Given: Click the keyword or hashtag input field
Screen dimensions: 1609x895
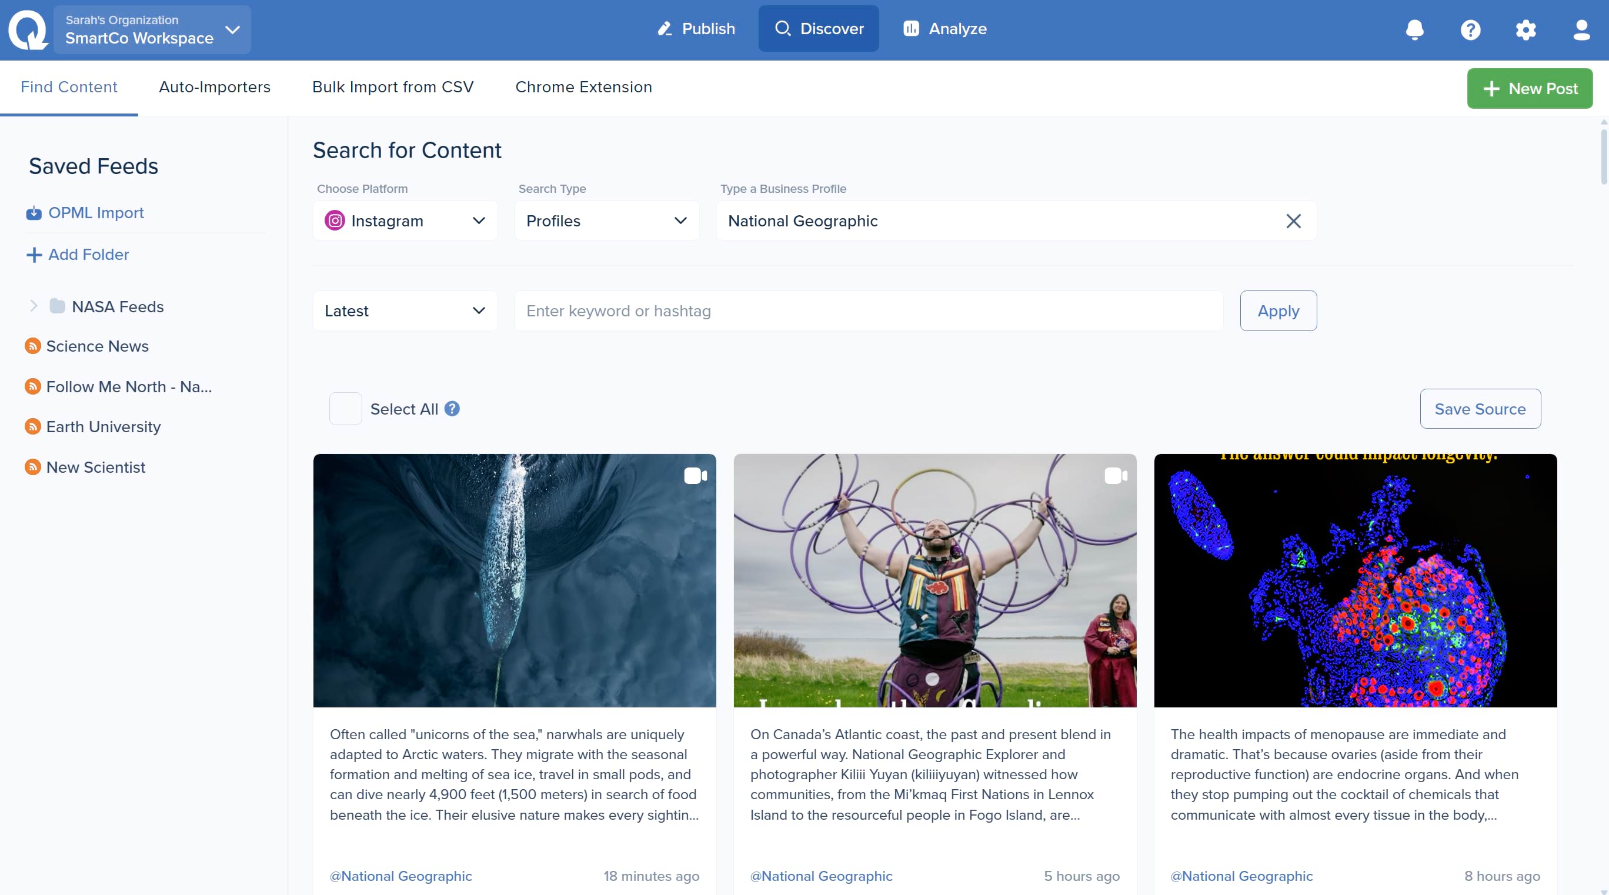Looking at the screenshot, I should [867, 311].
